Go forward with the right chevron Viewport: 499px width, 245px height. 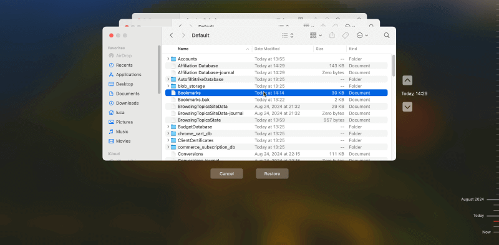click(x=183, y=36)
